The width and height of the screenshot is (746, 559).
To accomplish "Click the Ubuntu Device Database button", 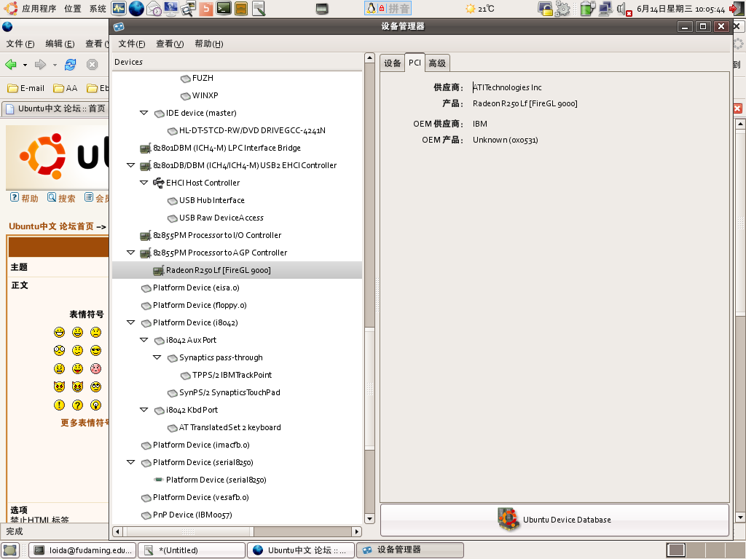I will tap(554, 520).
